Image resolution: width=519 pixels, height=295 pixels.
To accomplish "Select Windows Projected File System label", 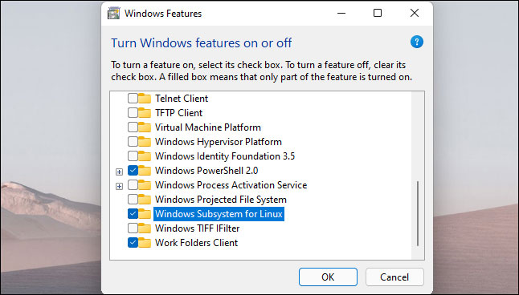I will click(221, 199).
